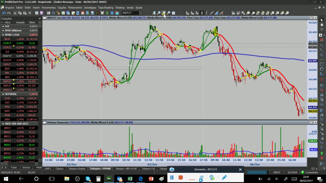This screenshot has height=183, width=326.
Task: Toggle the red magnet snap tool
Action: (321, 40)
